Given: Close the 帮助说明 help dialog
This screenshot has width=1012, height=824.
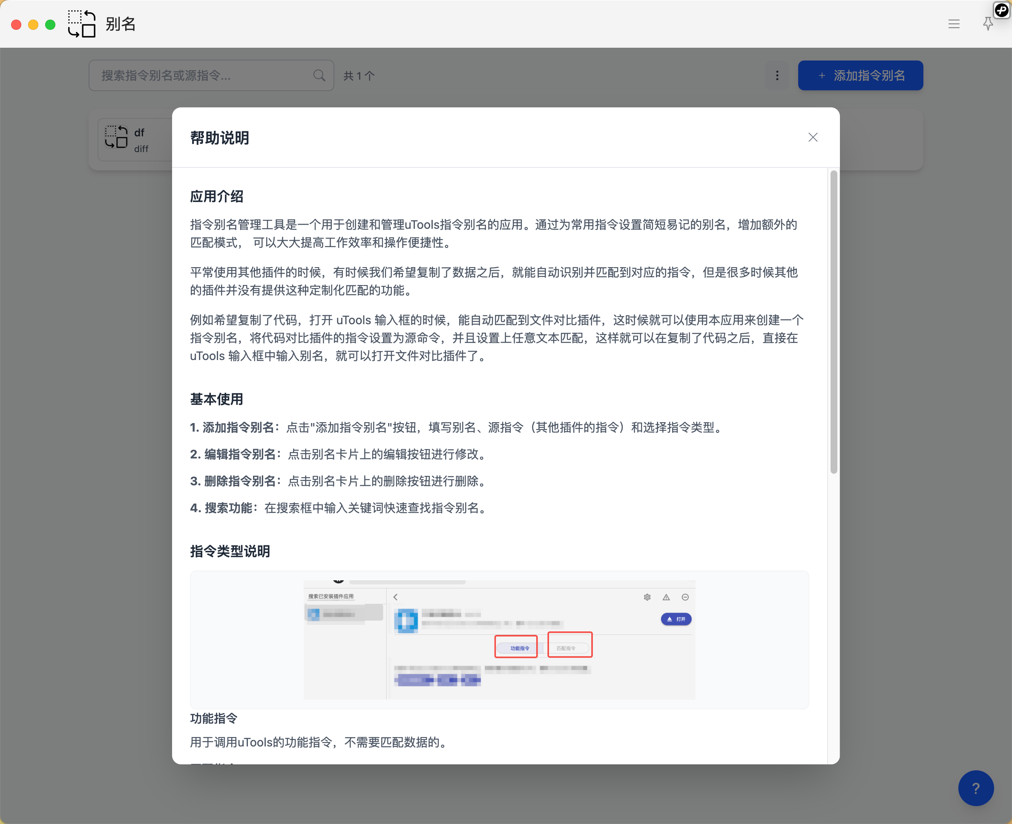Looking at the screenshot, I should 813,137.
